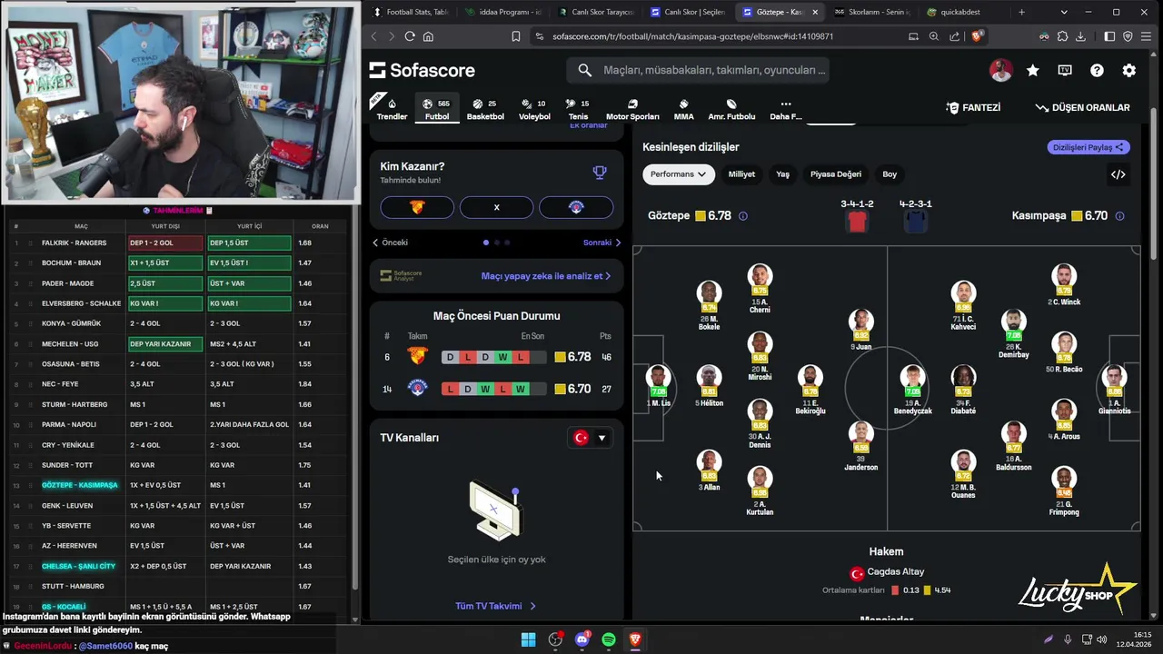
Task: Select the Basketbol sport icon
Action: coord(485,109)
